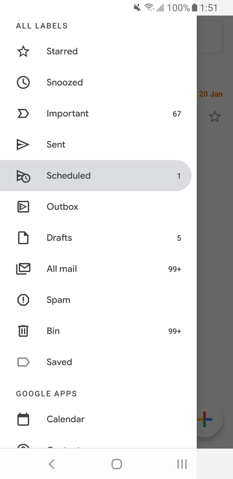The image size is (233, 479).
Task: Open Recents from the navigation bar
Action: 182,464
